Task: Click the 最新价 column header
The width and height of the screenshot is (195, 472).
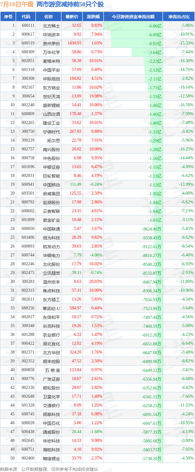Action: click(x=72, y=17)
